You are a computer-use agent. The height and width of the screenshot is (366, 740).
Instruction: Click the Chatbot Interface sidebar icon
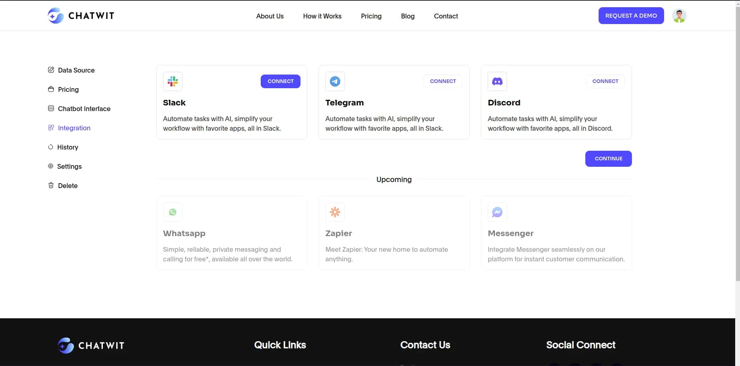click(x=51, y=108)
